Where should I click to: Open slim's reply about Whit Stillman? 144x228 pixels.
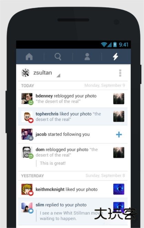[x=71, y=216]
